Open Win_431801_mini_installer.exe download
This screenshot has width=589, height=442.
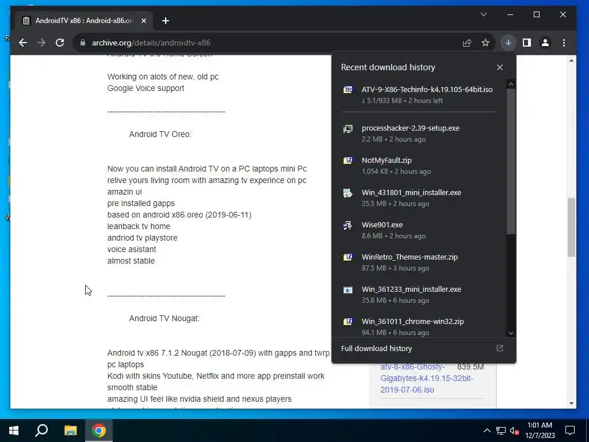pos(419,198)
